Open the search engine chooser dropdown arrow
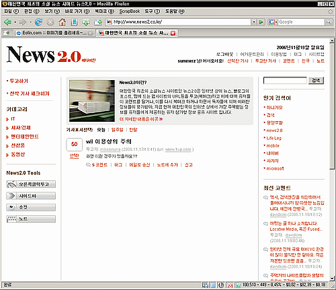 coord(276,22)
